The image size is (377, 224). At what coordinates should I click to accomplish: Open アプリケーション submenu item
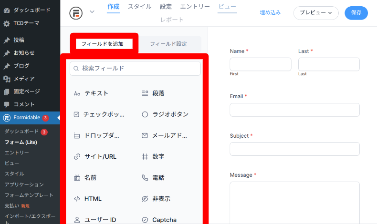tap(24, 184)
